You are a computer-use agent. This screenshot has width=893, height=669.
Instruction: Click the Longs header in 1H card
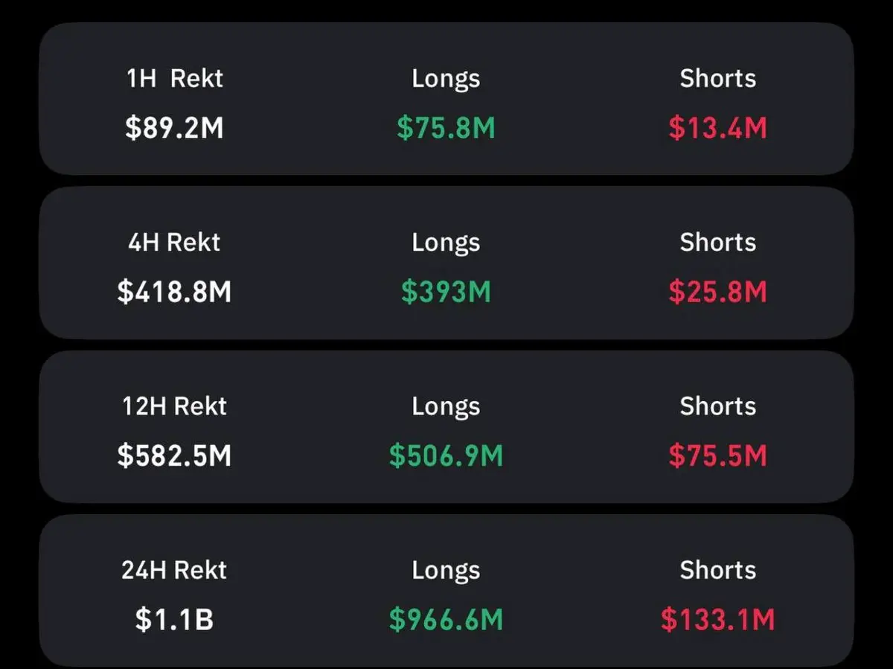coord(446,79)
